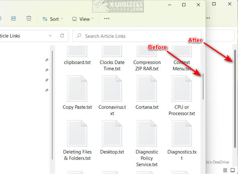Image resolution: width=238 pixels, height=174 pixels.
Task: Maximize the front File Explorer window
Action: (184, 5)
